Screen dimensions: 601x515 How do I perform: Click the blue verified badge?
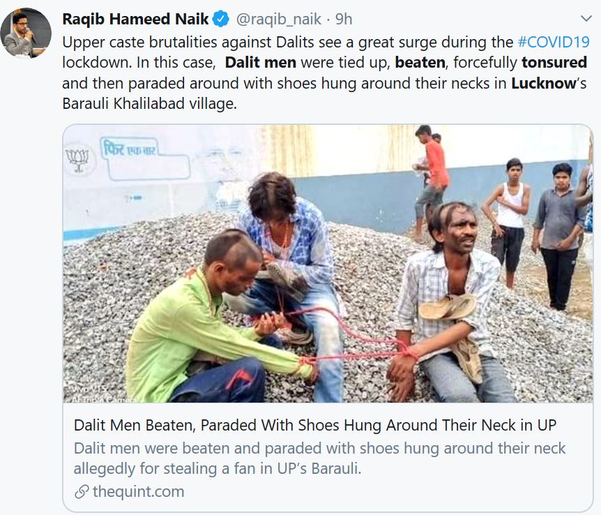221,17
